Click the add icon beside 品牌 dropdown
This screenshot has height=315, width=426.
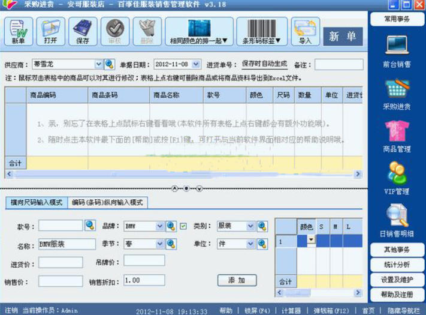point(171,226)
